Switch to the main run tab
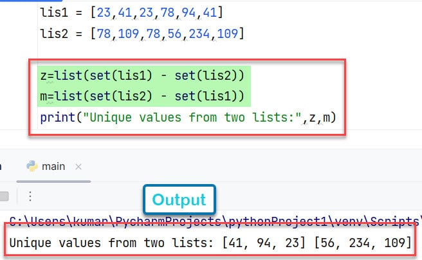Viewport: 422px width, 260px height. 53,167
